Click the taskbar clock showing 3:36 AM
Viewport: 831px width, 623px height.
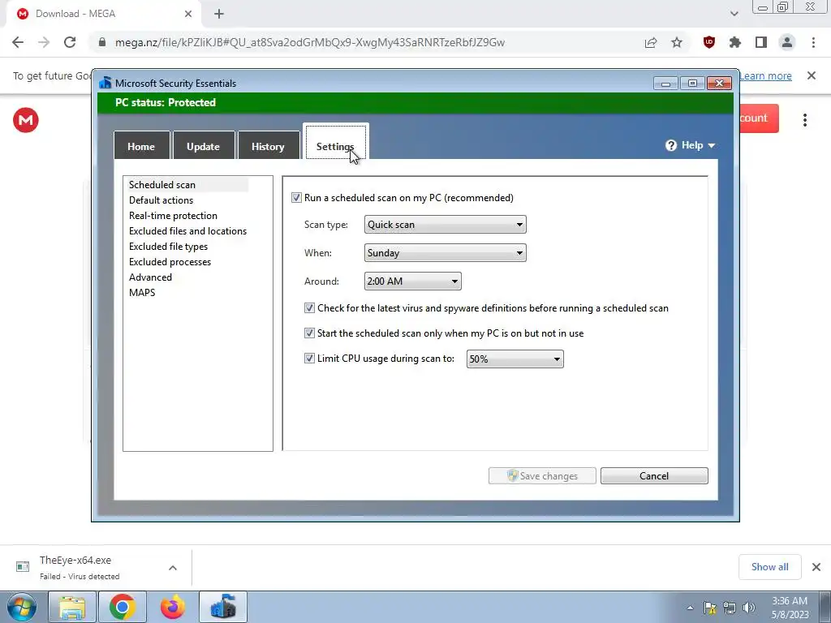pyautogui.click(x=790, y=608)
